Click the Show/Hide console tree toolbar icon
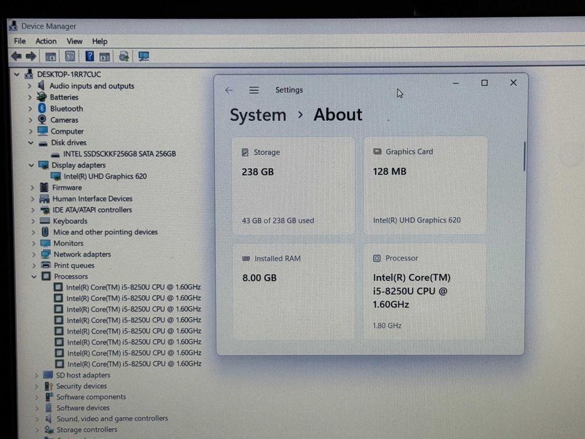Screen dimensions: 585x439 tap(50, 56)
